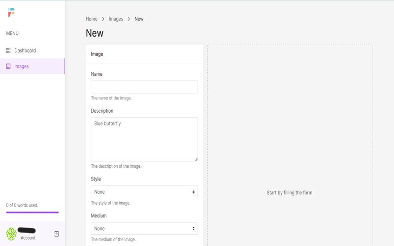This screenshot has width=394, height=246.
Task: Click the words used progress bar
Action: click(x=33, y=213)
